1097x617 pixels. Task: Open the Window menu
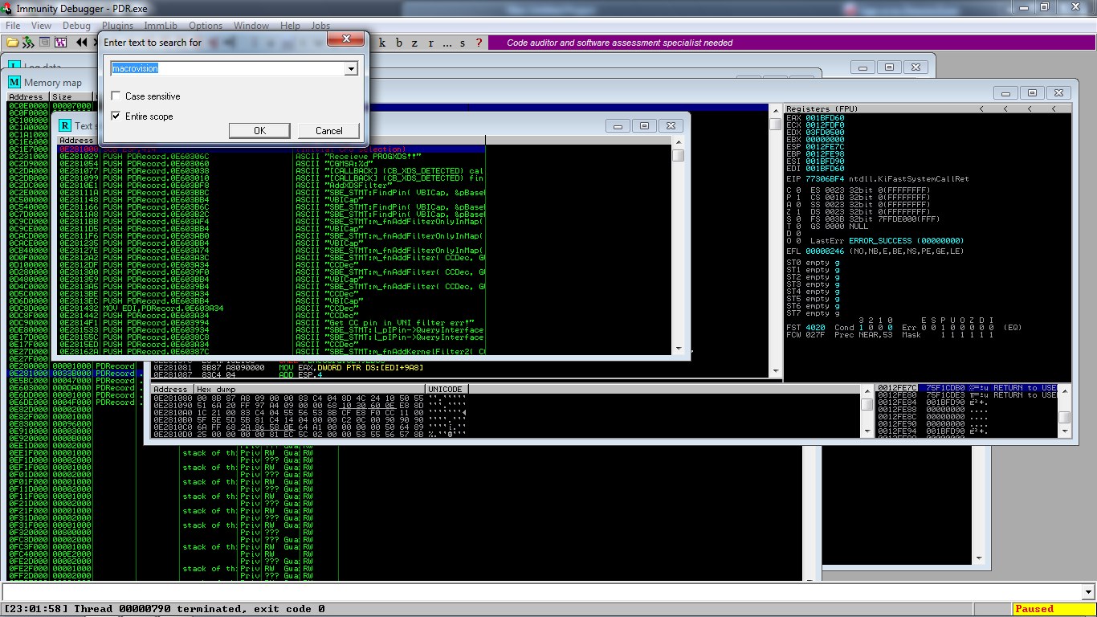tap(251, 26)
